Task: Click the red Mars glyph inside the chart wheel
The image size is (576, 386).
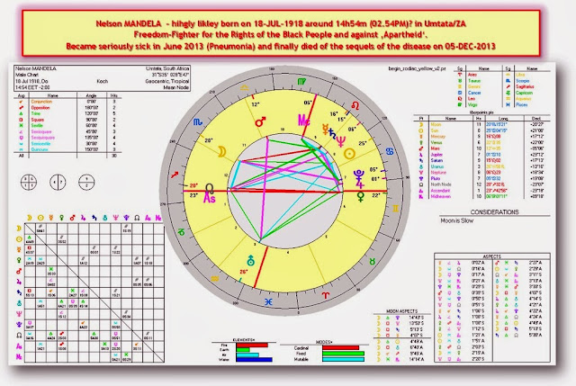Action: tap(260, 121)
